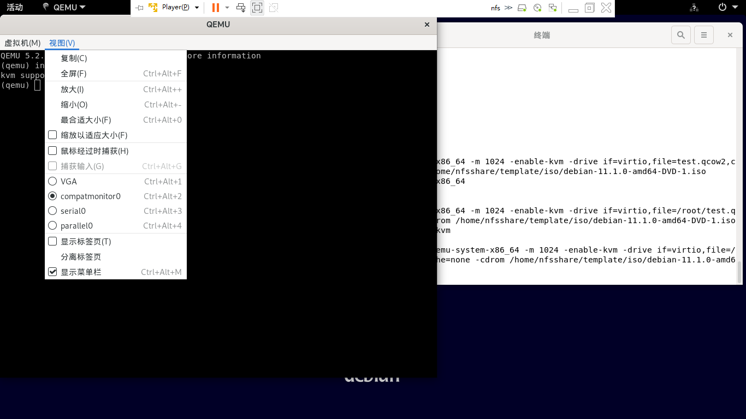
Task: Enable the 缩放以适应大小(F) checkbox
Action: tap(52, 135)
